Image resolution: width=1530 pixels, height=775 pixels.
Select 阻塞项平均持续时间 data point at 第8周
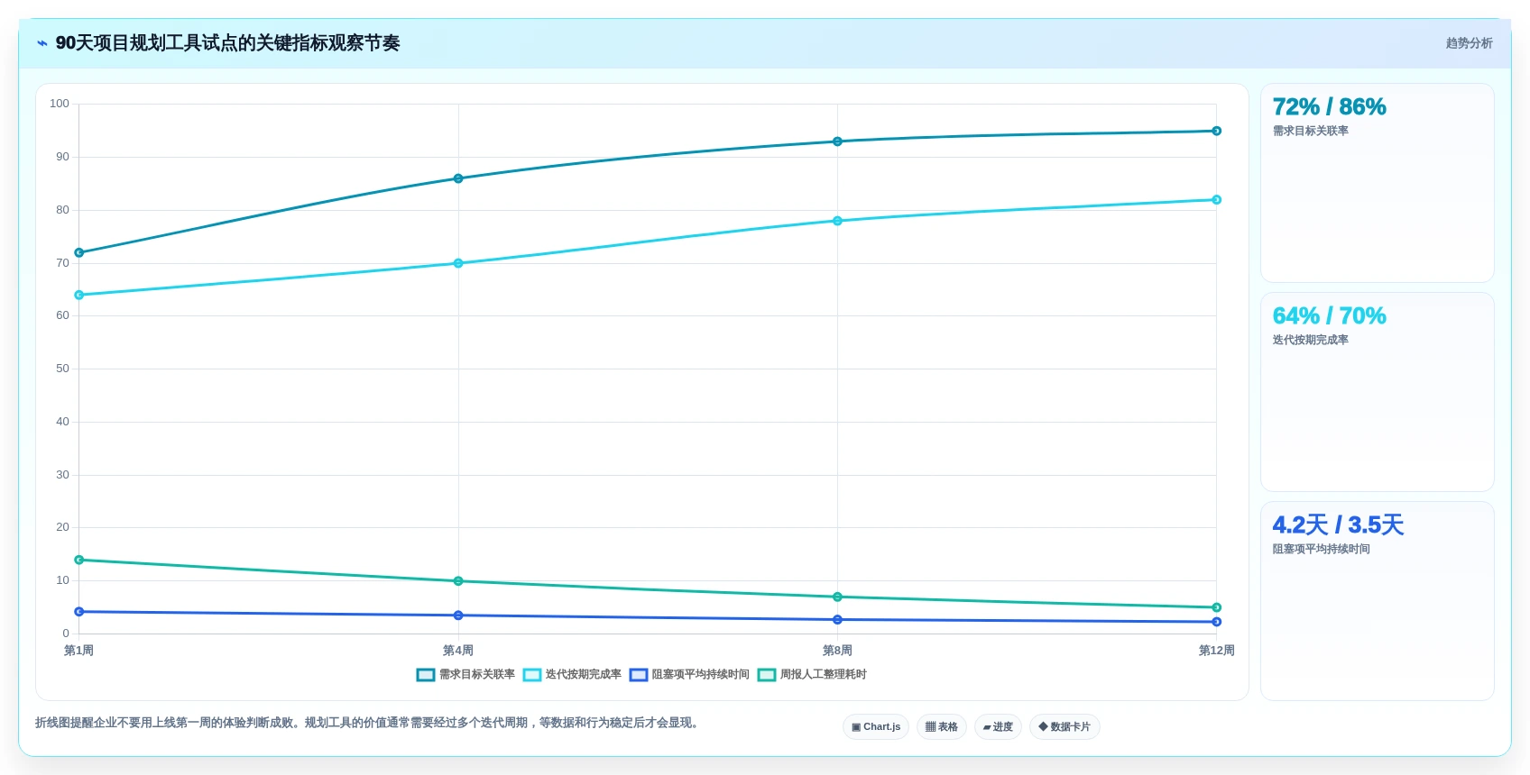click(x=837, y=620)
